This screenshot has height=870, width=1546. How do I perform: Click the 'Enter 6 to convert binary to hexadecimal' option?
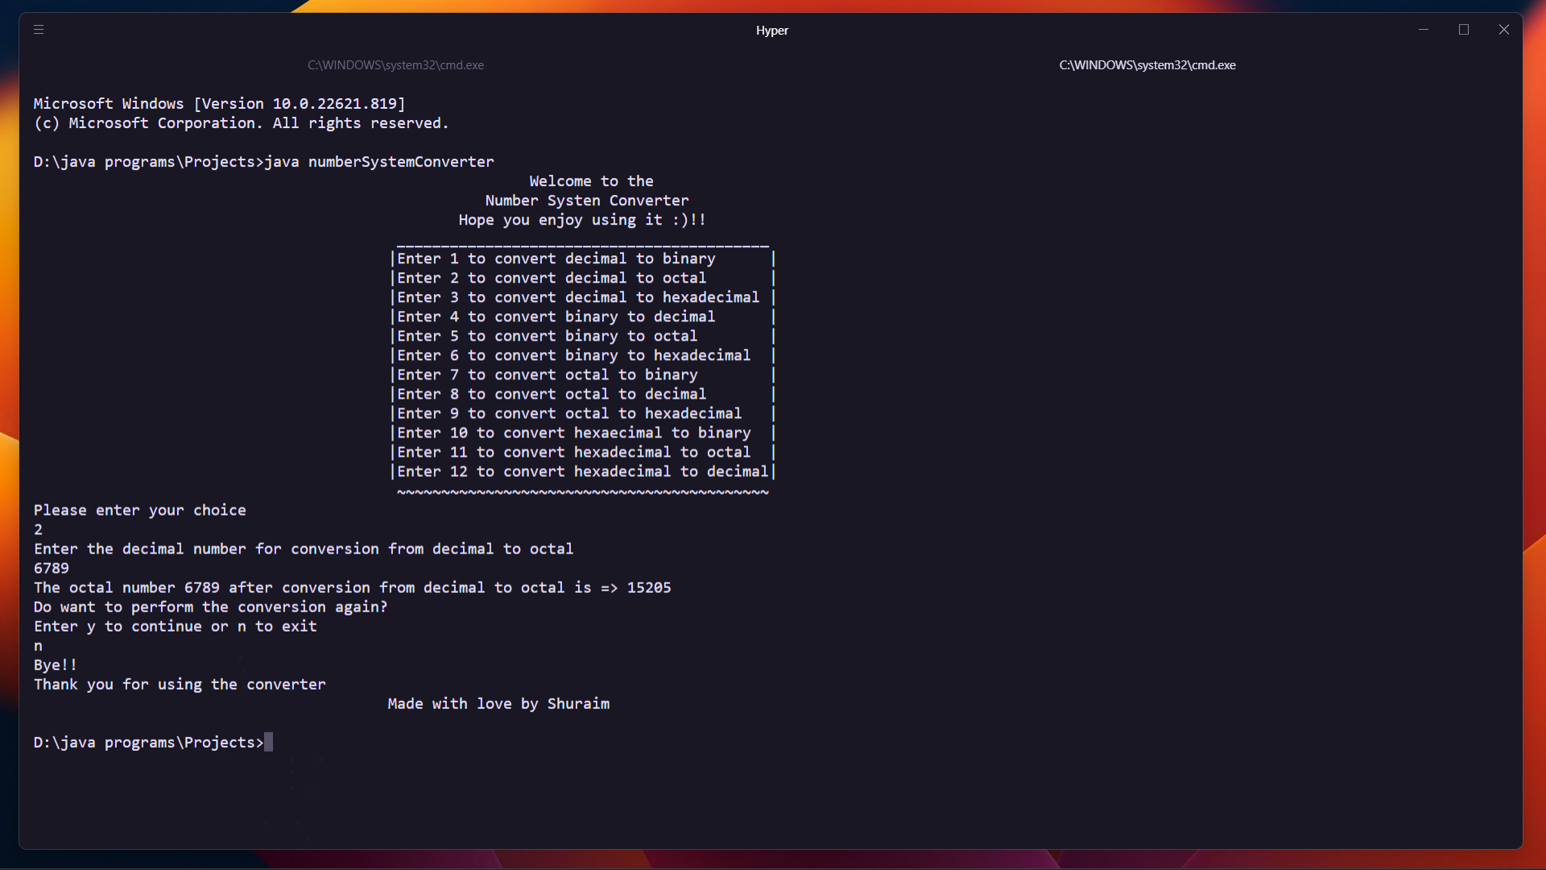[573, 355]
